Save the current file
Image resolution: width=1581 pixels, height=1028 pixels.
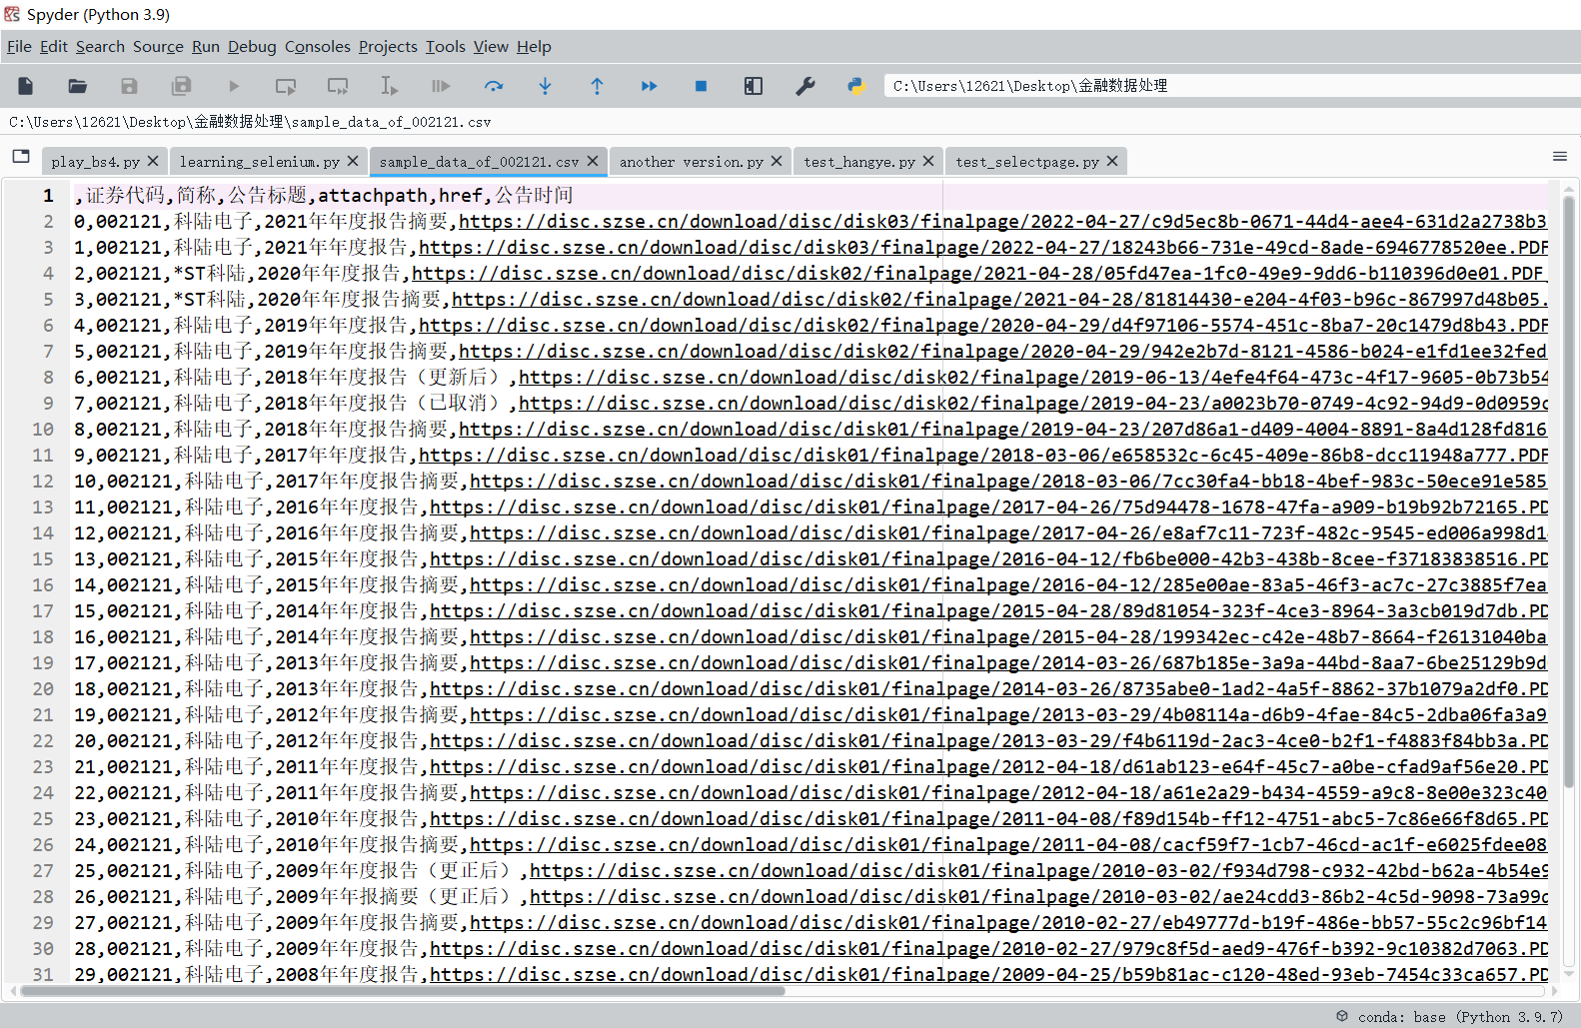coord(129,86)
